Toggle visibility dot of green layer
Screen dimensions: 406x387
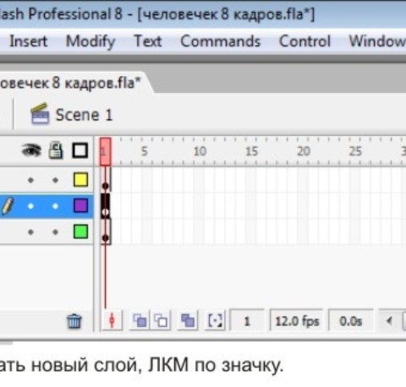[30, 232]
